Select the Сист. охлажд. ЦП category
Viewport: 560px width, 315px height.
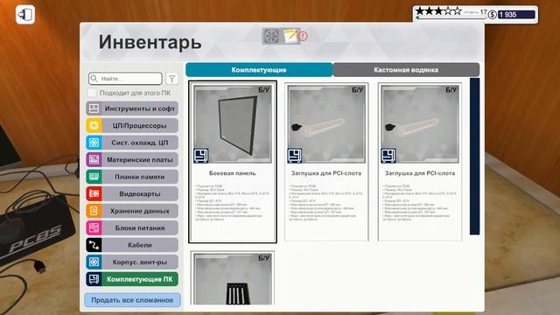[x=132, y=143]
